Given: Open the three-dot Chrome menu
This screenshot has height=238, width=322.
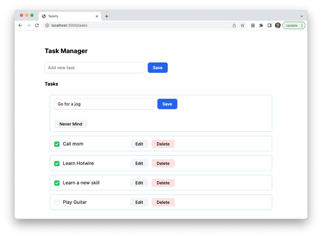Looking at the screenshot, I should pos(302,25).
